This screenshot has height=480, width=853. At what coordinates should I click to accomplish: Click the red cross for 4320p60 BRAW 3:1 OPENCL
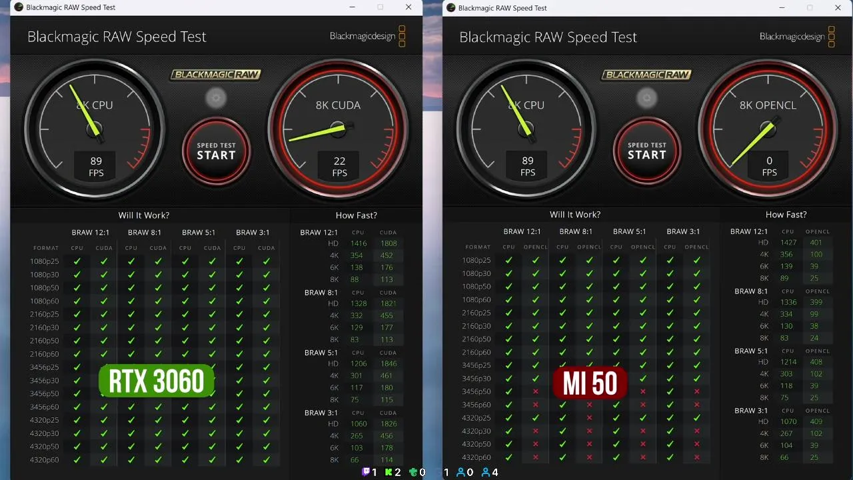coord(697,457)
